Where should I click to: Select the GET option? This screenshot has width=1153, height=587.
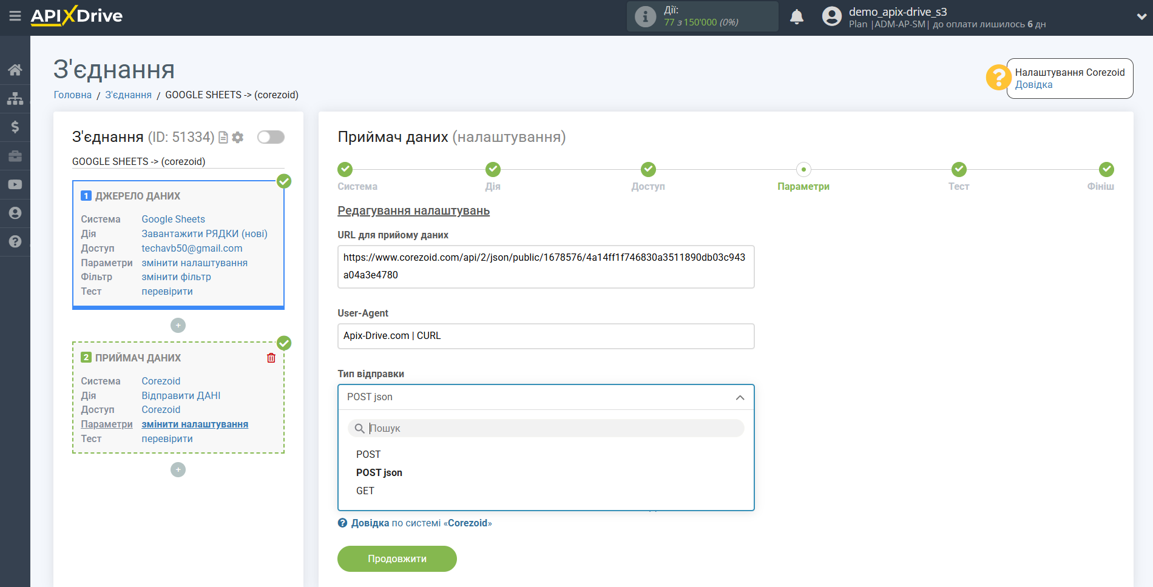365,491
